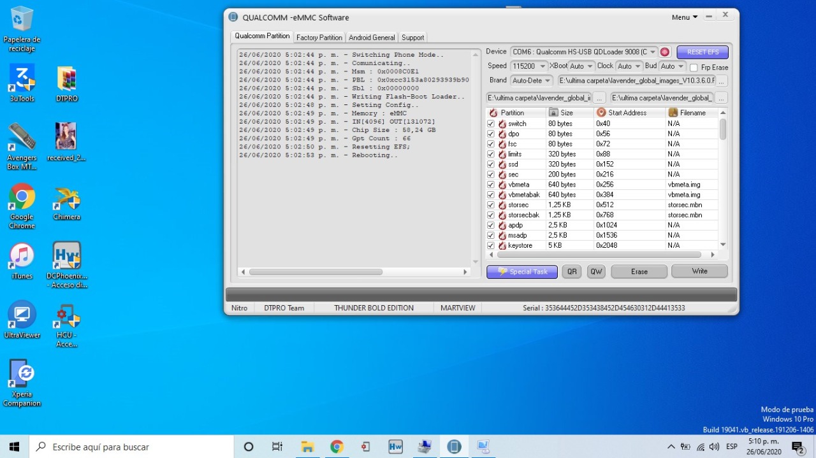
Task: Open the Recycle Bin desktop icon
Action: click(22, 29)
